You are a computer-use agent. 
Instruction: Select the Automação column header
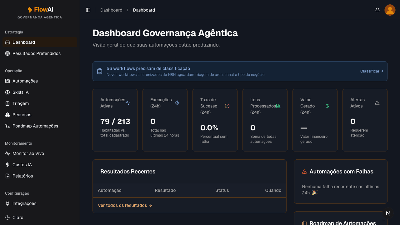(110, 190)
